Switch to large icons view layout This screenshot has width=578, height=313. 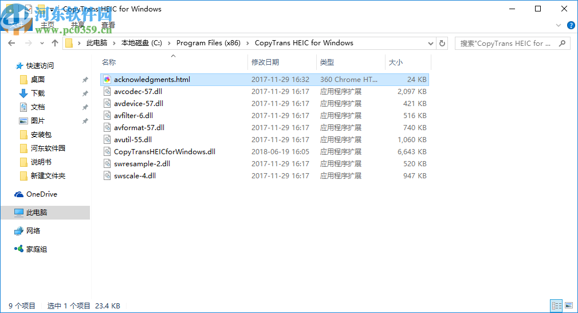tap(569, 305)
